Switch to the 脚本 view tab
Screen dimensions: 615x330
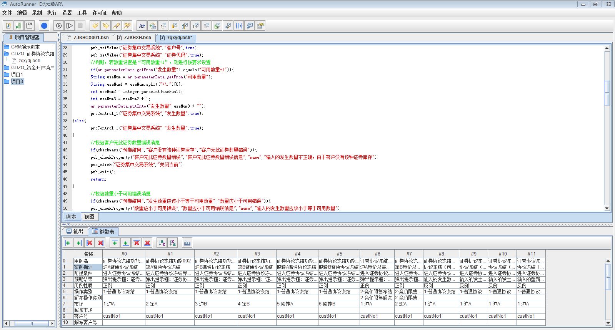tap(71, 217)
